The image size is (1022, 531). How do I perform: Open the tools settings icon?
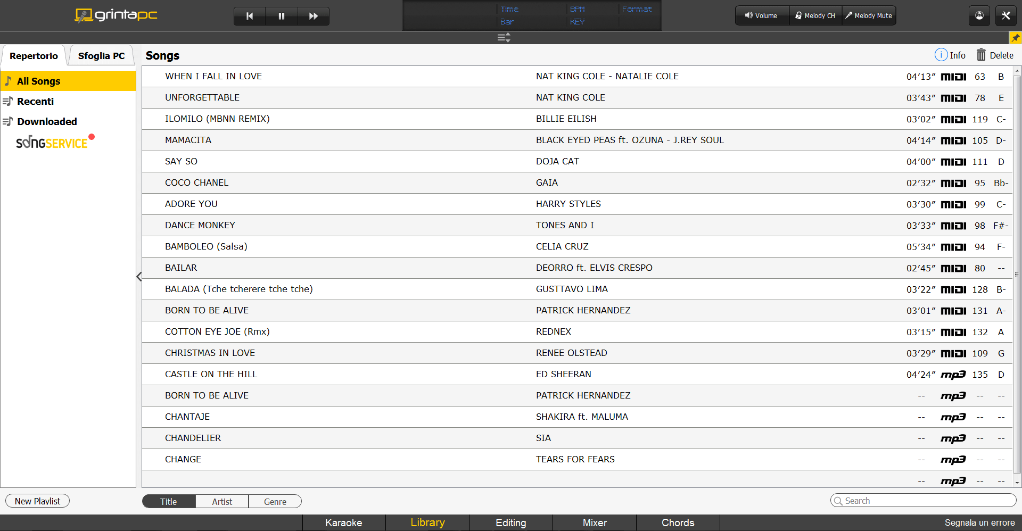coord(1005,16)
